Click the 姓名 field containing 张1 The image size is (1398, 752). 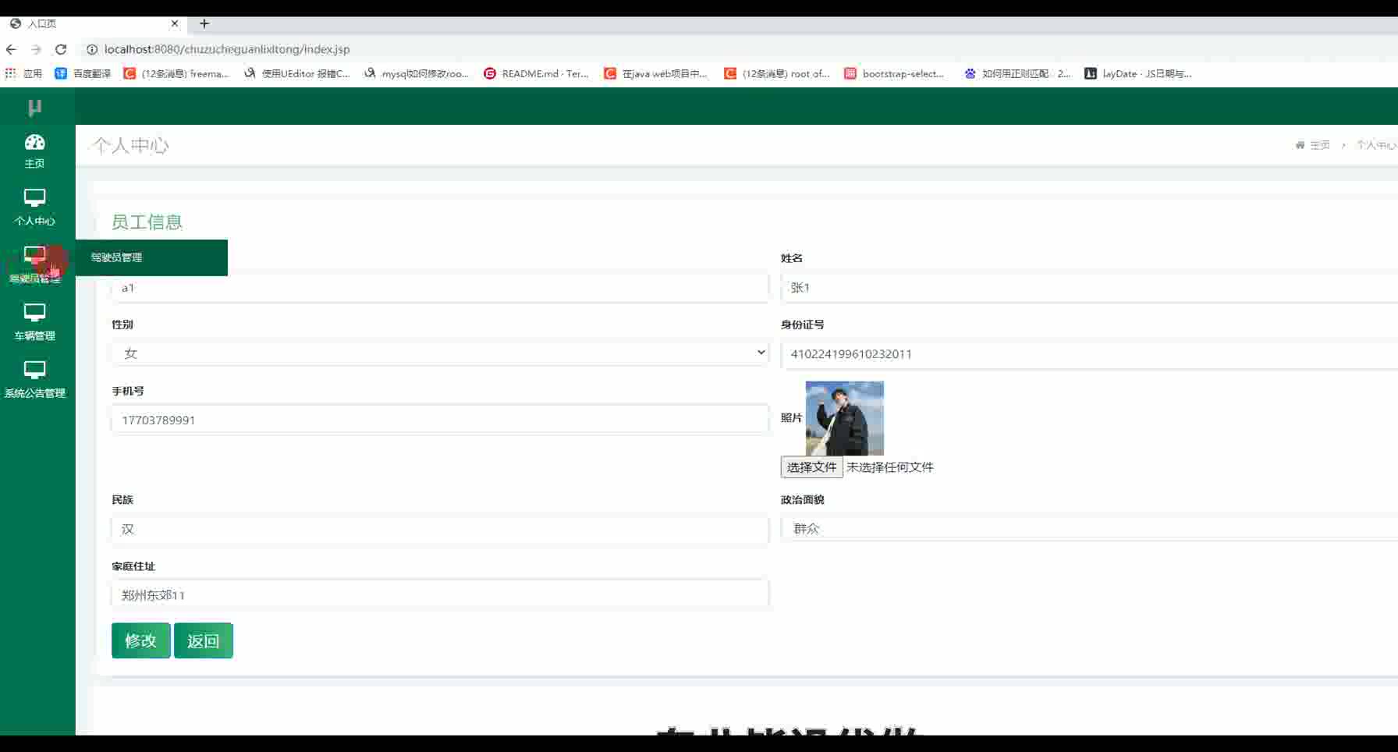tap(1089, 288)
